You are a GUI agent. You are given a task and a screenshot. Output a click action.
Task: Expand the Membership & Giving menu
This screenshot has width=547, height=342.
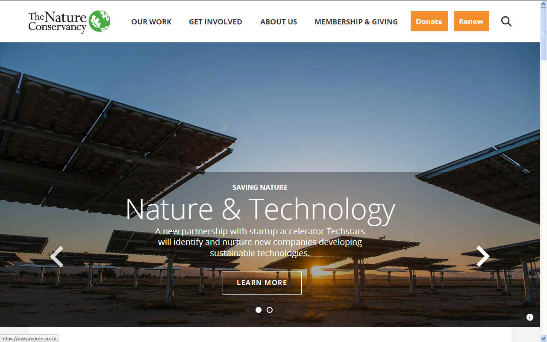click(x=356, y=22)
